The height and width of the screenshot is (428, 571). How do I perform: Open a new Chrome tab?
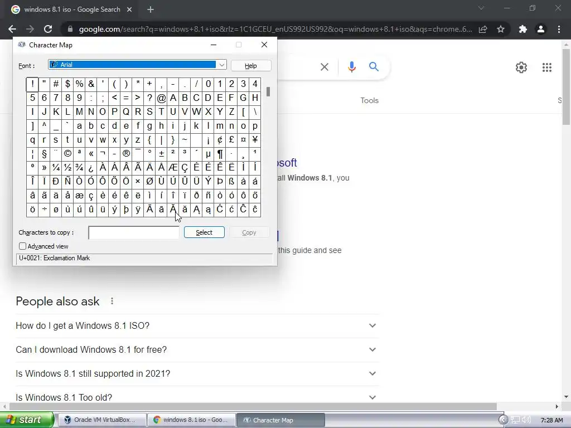[151, 9]
